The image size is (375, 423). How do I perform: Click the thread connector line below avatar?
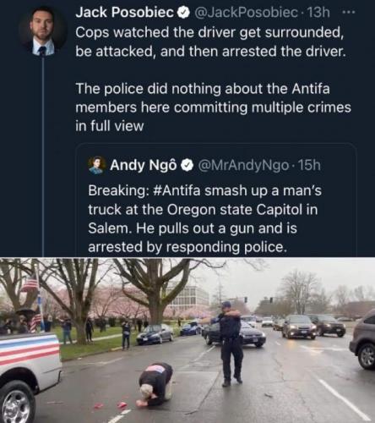pyautogui.click(x=43, y=157)
